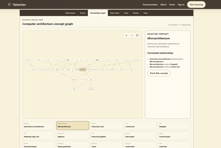Zoom in the graph with plus icon
This screenshot has height=148, width=221.
(126, 35)
